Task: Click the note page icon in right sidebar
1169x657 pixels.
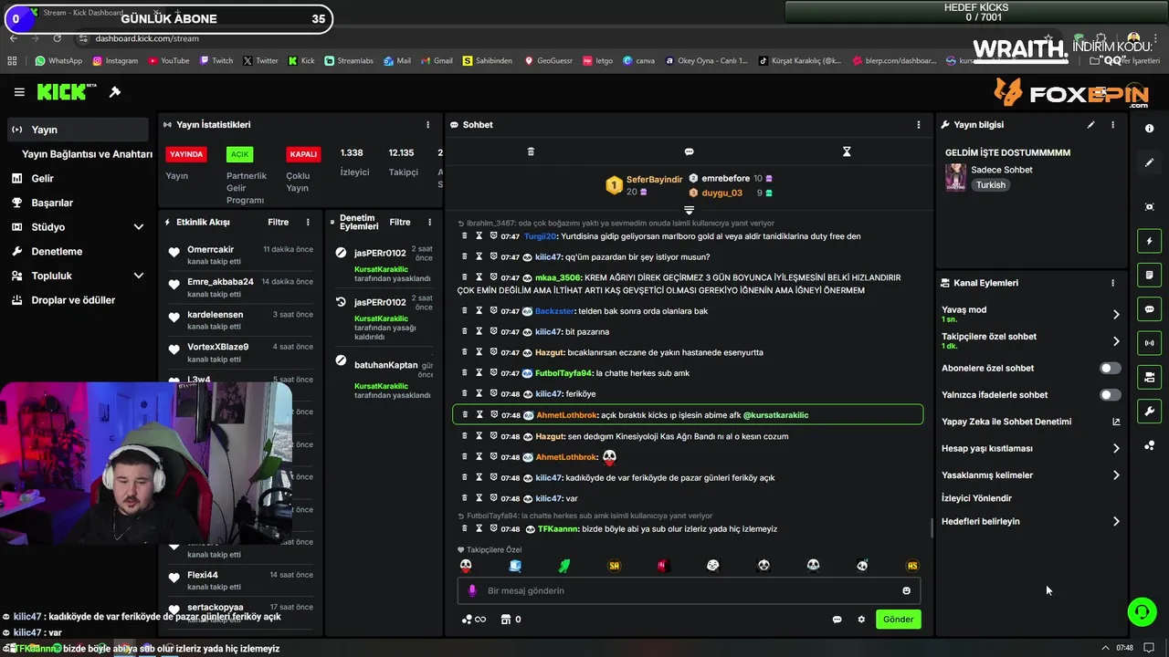Action: (x=1149, y=275)
